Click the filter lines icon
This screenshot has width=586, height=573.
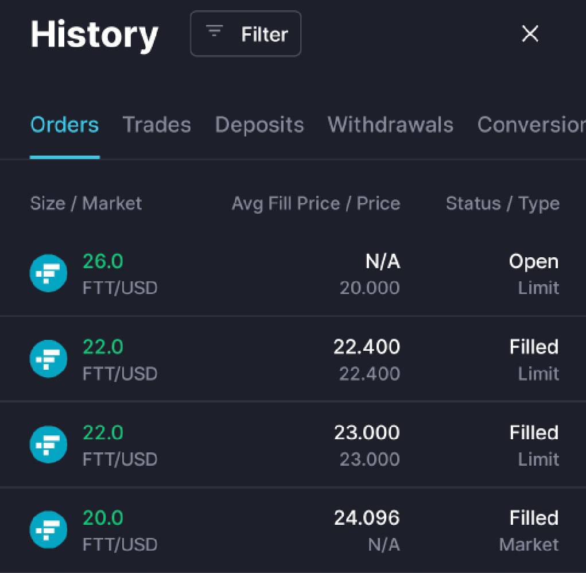215,31
